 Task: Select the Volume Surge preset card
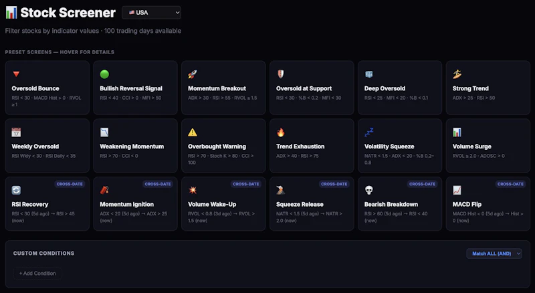pyautogui.click(x=488, y=146)
